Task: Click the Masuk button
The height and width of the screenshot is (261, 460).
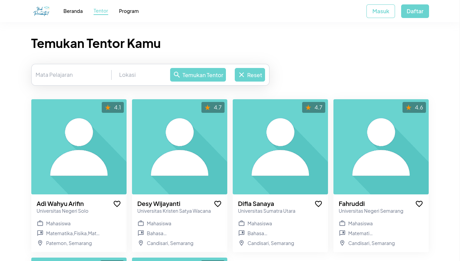Action: 380,11
